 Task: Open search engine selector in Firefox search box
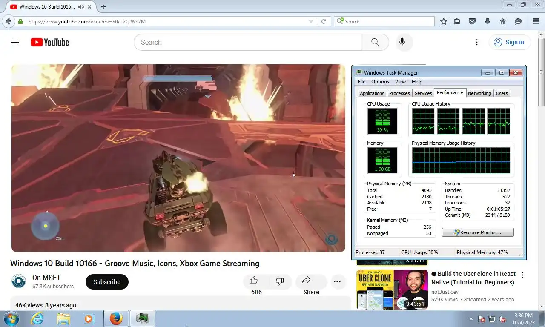[x=340, y=21]
